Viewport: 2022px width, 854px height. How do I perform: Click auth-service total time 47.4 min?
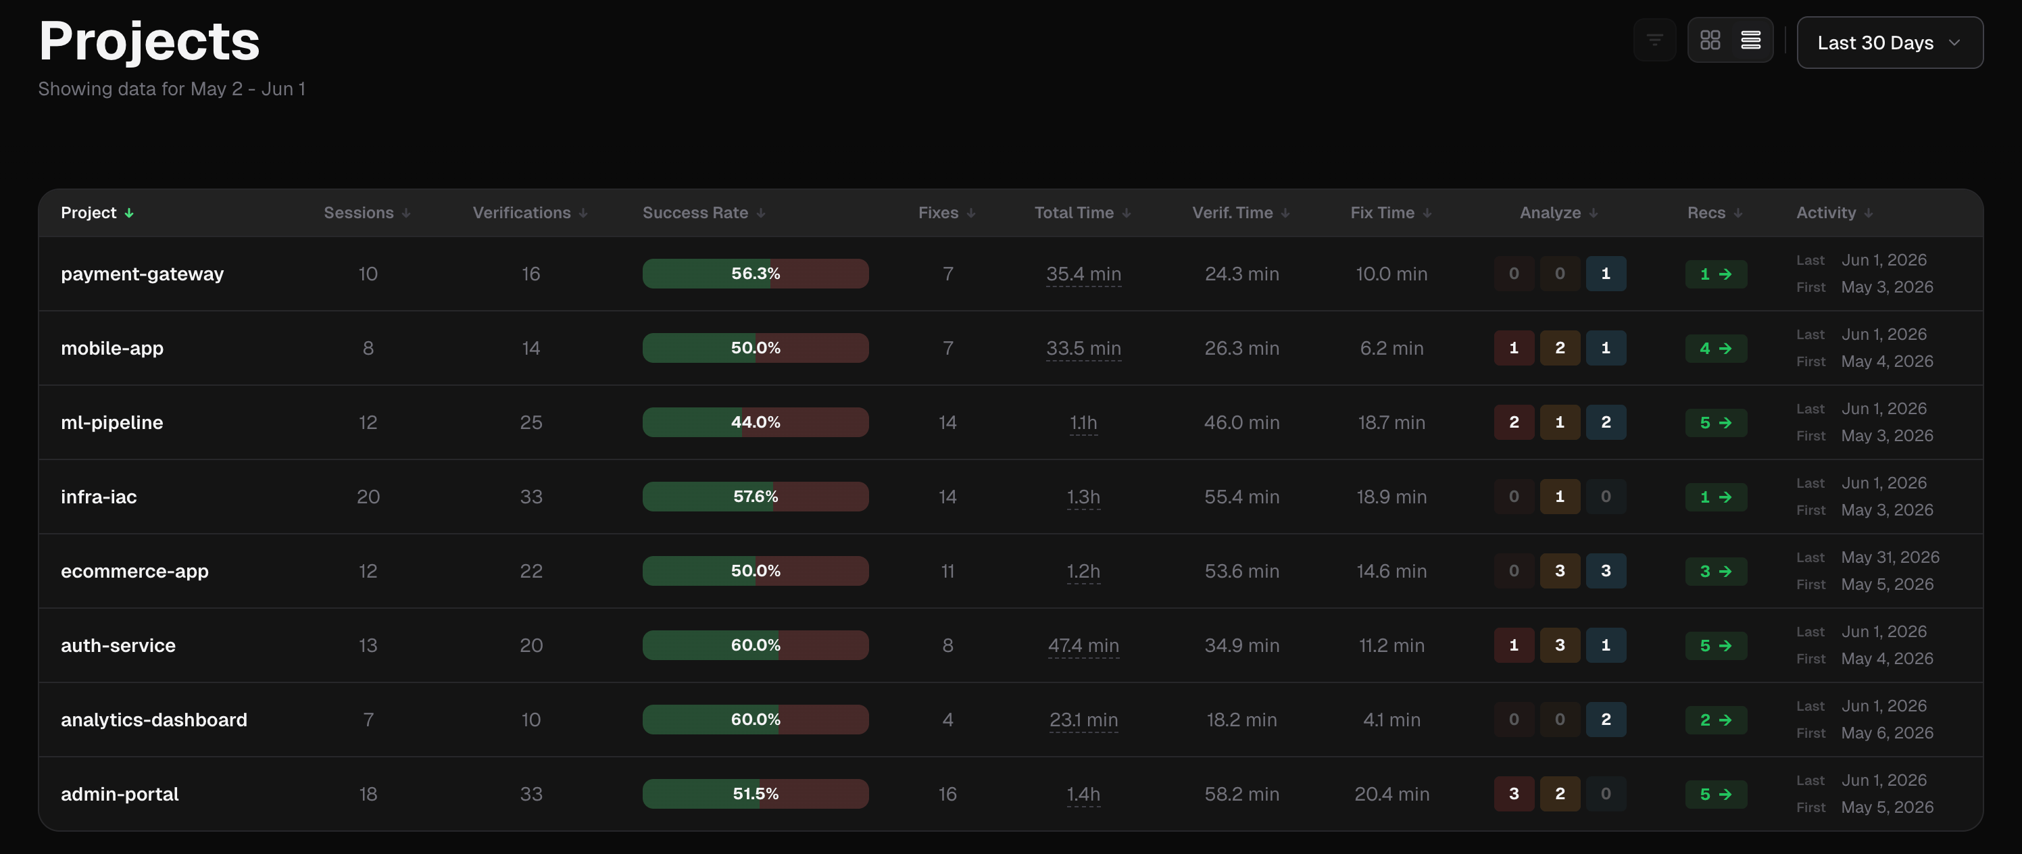coord(1083,645)
